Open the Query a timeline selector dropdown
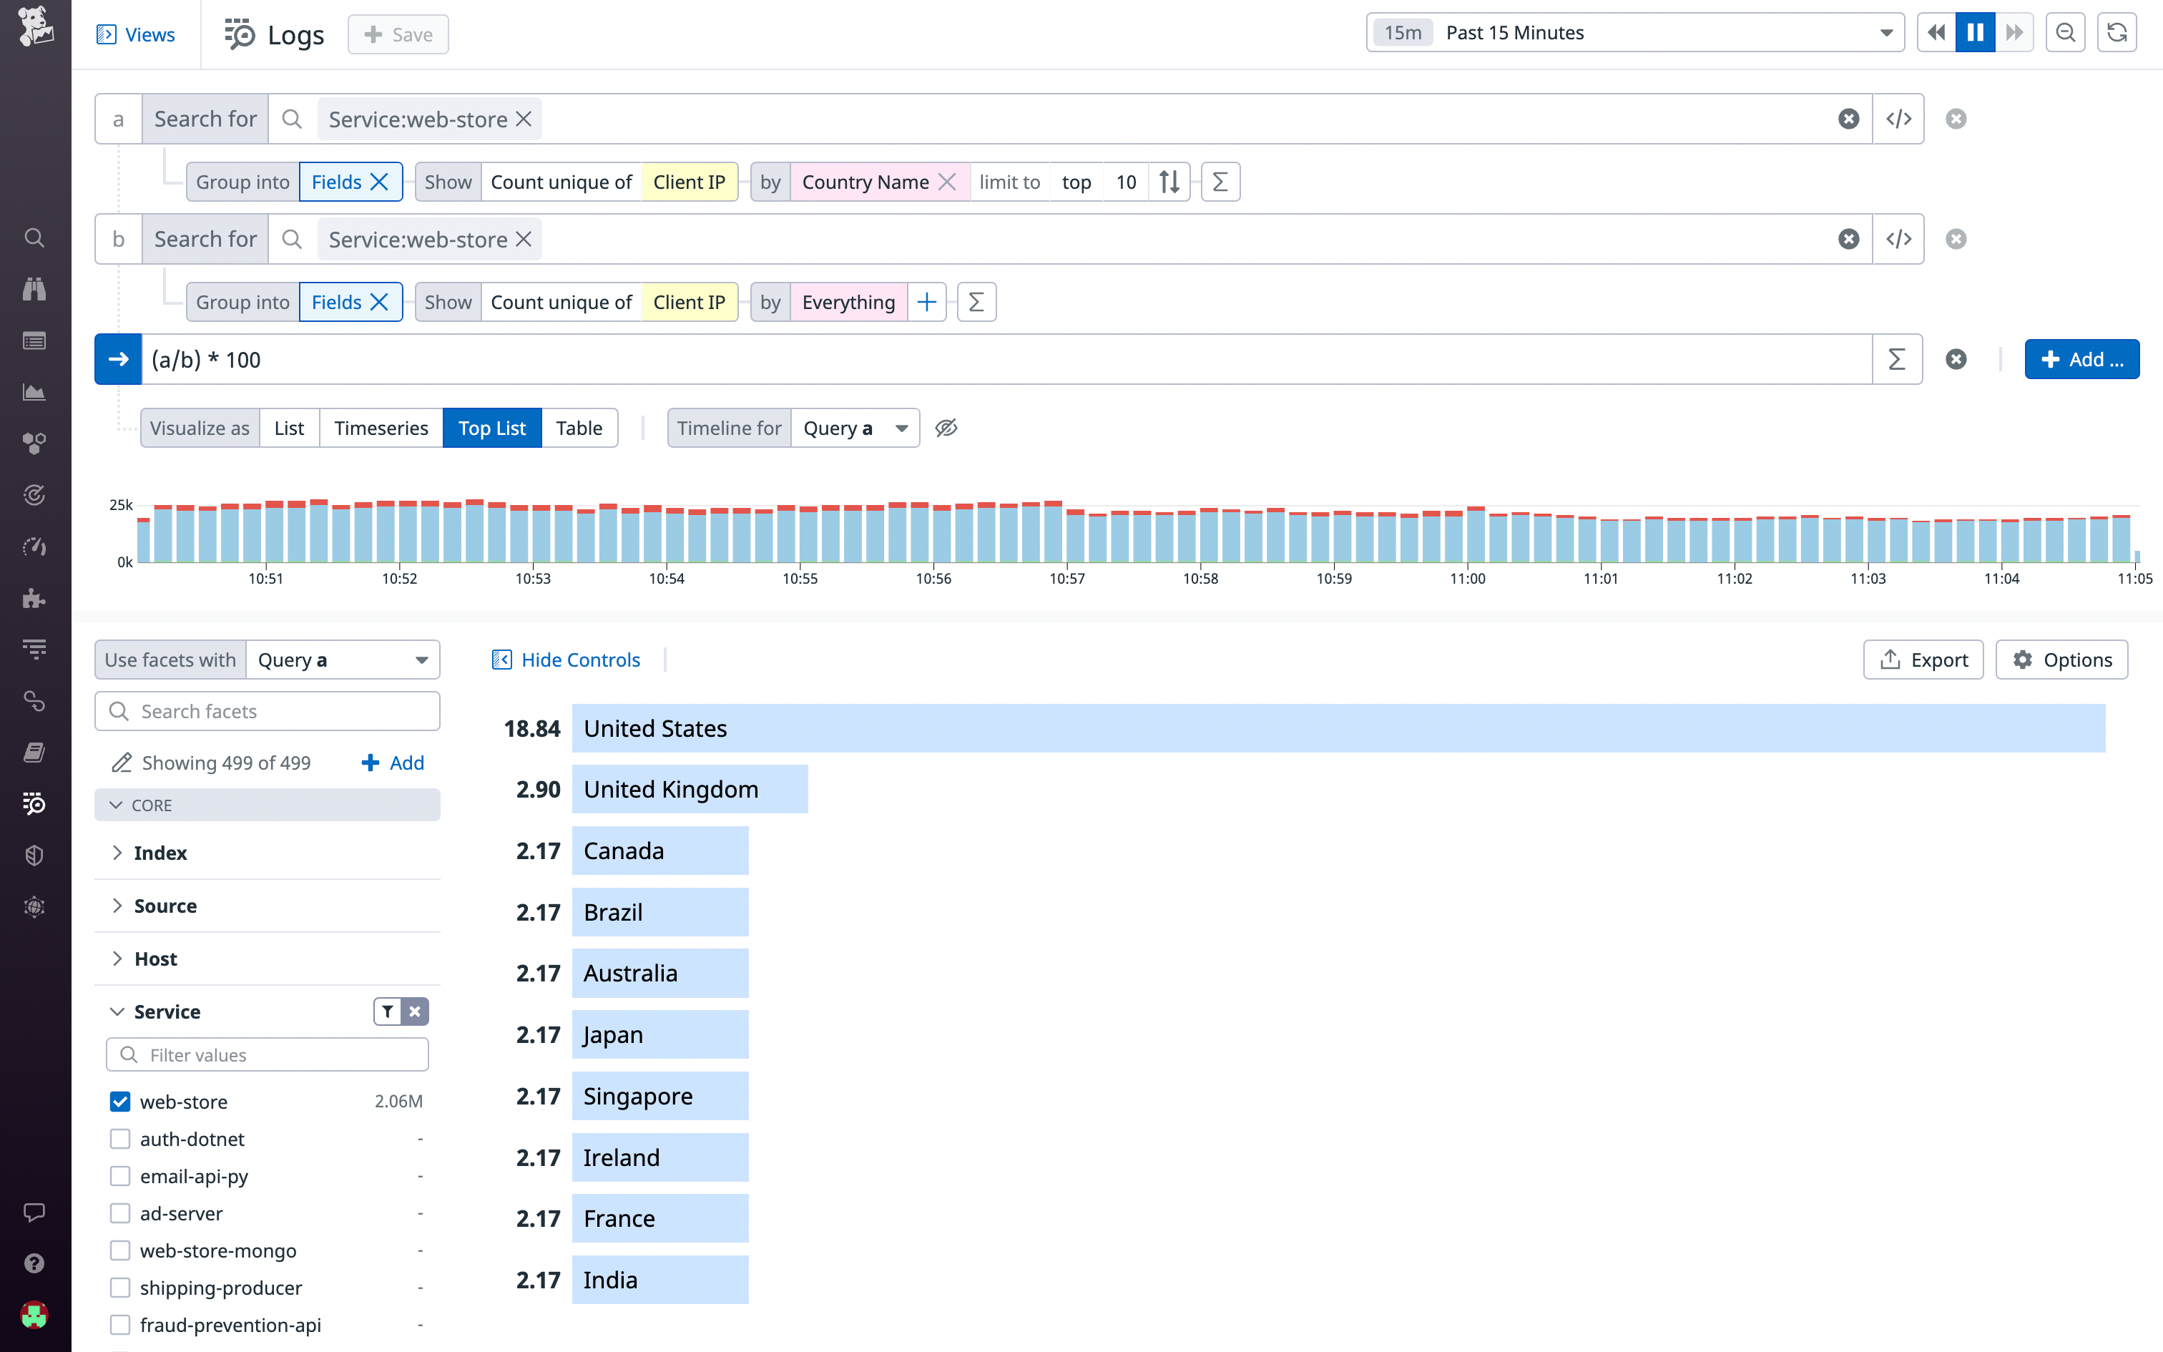This screenshot has height=1352, width=2163. pos(855,428)
